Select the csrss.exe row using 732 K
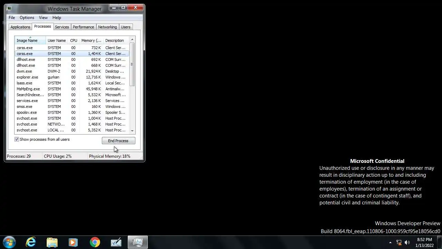The height and width of the screenshot is (249, 442). tap(72, 48)
